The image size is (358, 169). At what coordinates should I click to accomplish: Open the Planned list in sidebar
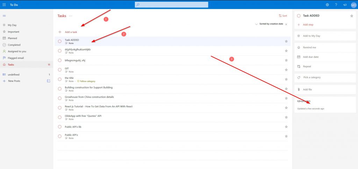pos(12,38)
